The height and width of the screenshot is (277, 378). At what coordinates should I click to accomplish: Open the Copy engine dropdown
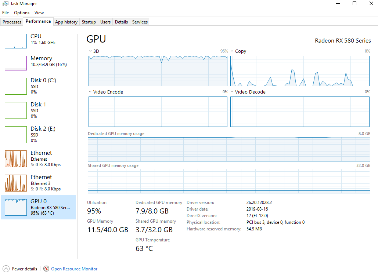[232, 51]
